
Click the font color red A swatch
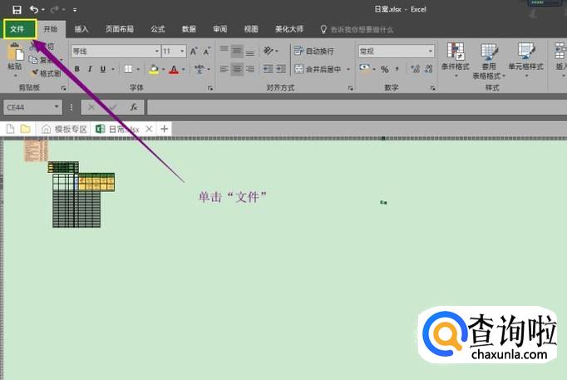(172, 70)
